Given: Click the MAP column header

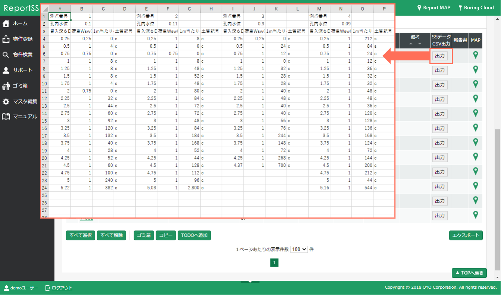Looking at the screenshot, I should 476,40.
